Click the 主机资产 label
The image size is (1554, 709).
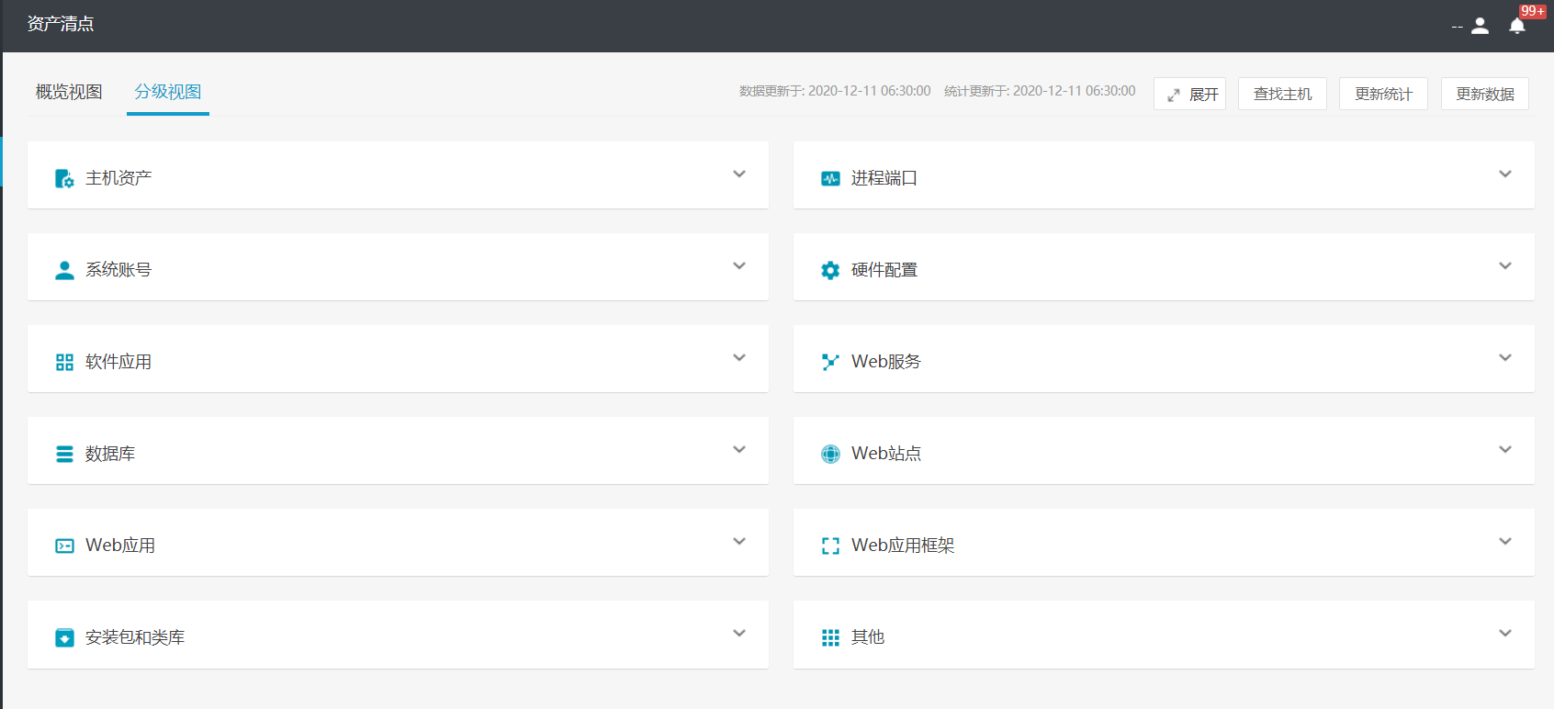pyautogui.click(x=118, y=178)
